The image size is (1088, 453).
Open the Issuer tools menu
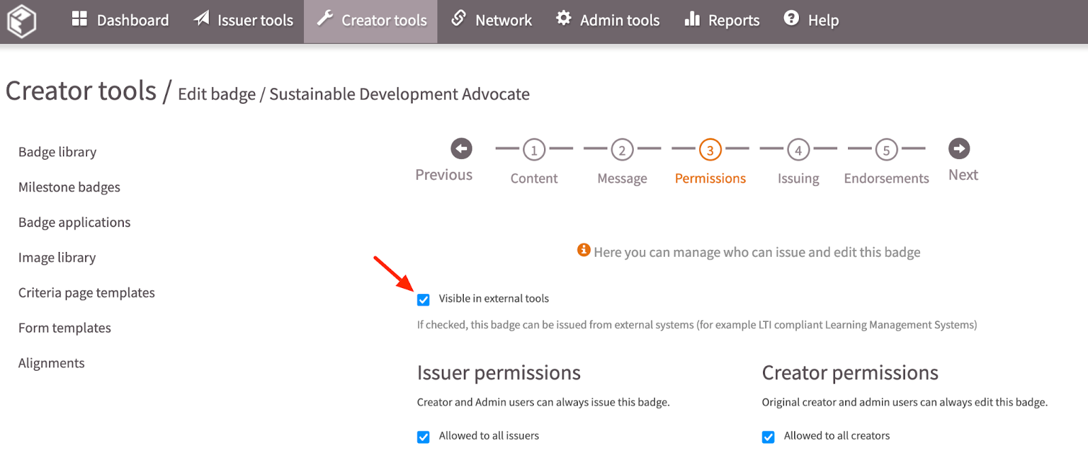point(243,20)
